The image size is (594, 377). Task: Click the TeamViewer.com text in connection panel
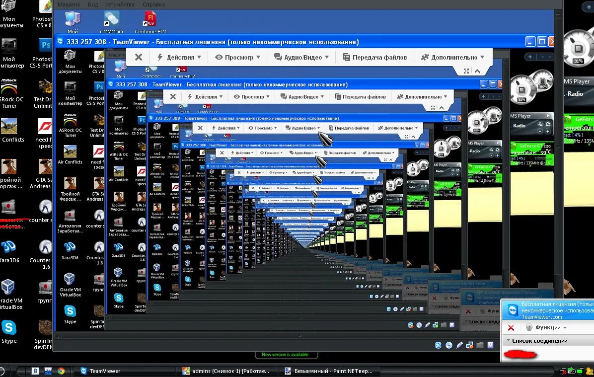(542, 317)
